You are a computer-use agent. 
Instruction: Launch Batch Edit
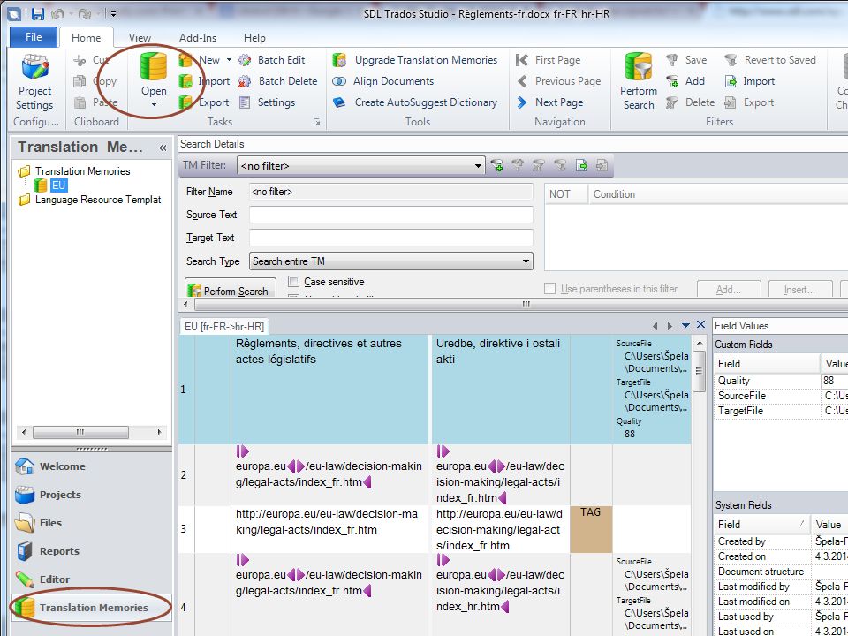(271, 60)
